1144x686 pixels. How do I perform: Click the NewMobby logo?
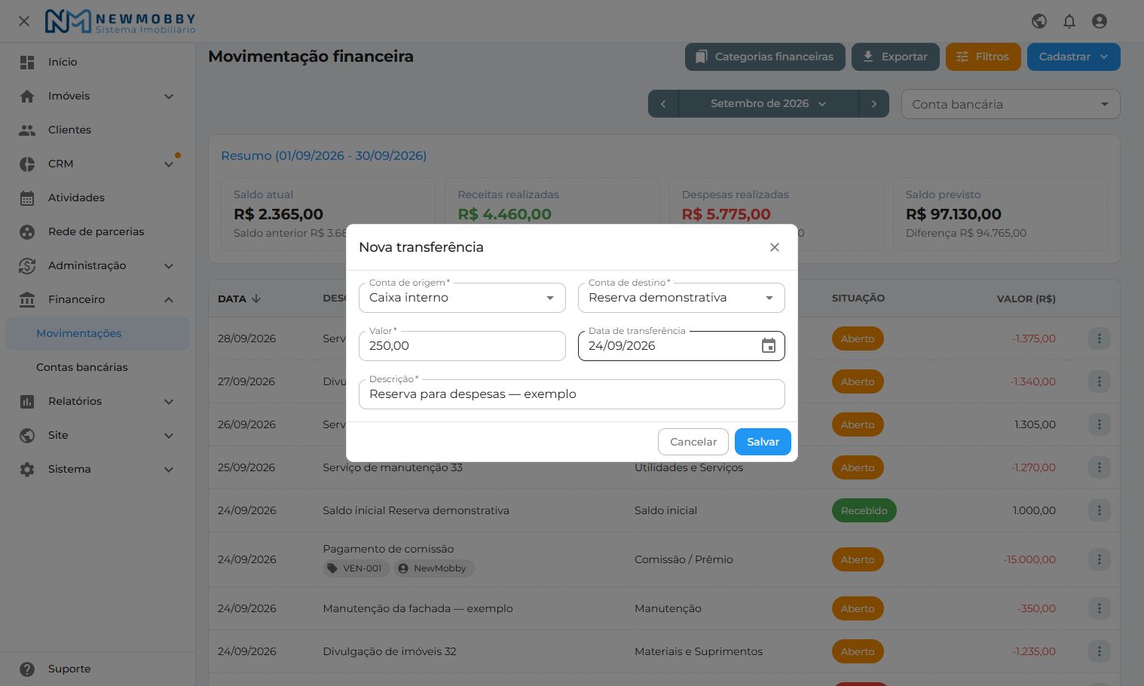coord(120,21)
